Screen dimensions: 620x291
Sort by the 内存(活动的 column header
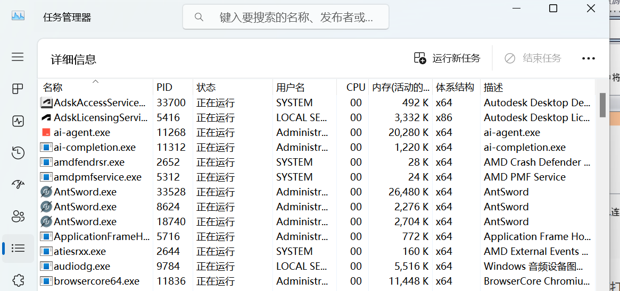(x=401, y=87)
